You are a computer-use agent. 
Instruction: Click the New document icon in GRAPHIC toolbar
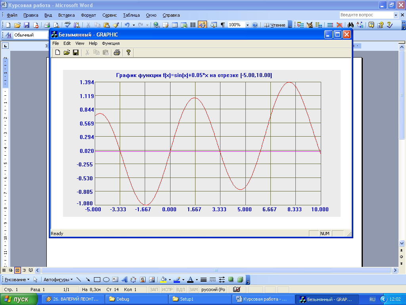57,52
